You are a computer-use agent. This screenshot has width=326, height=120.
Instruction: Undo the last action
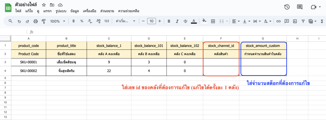19,21
